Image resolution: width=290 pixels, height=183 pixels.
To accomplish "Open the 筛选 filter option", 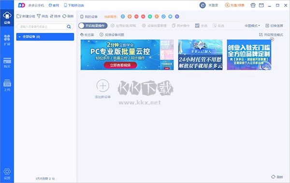I will click(43, 16).
